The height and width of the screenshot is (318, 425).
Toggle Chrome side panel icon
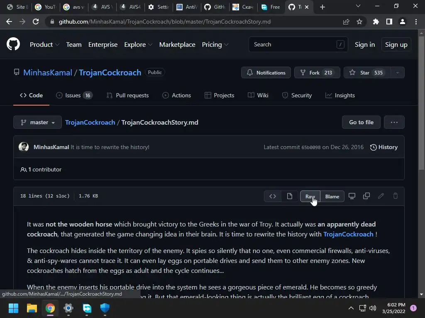point(389,22)
